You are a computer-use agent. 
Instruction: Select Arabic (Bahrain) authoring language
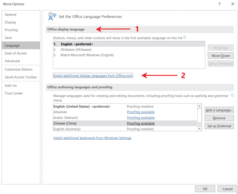tap(125, 118)
